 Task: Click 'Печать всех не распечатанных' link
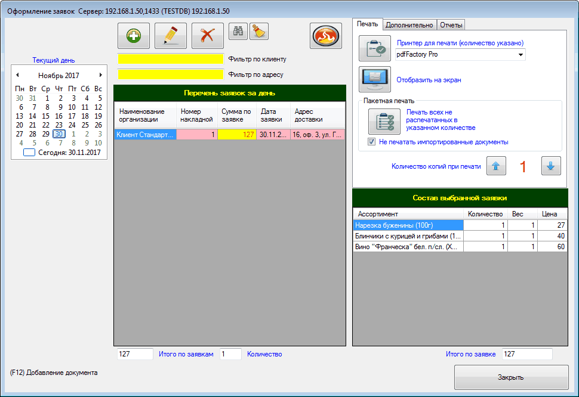click(441, 120)
